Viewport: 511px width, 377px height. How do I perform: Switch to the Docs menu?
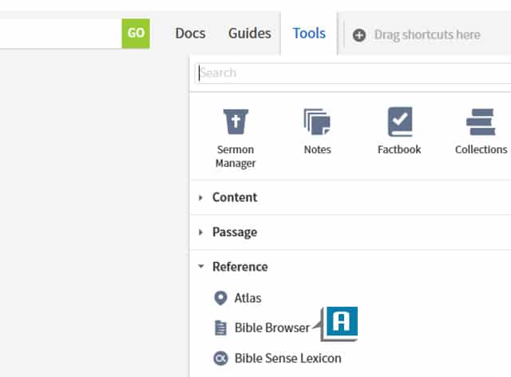point(190,34)
